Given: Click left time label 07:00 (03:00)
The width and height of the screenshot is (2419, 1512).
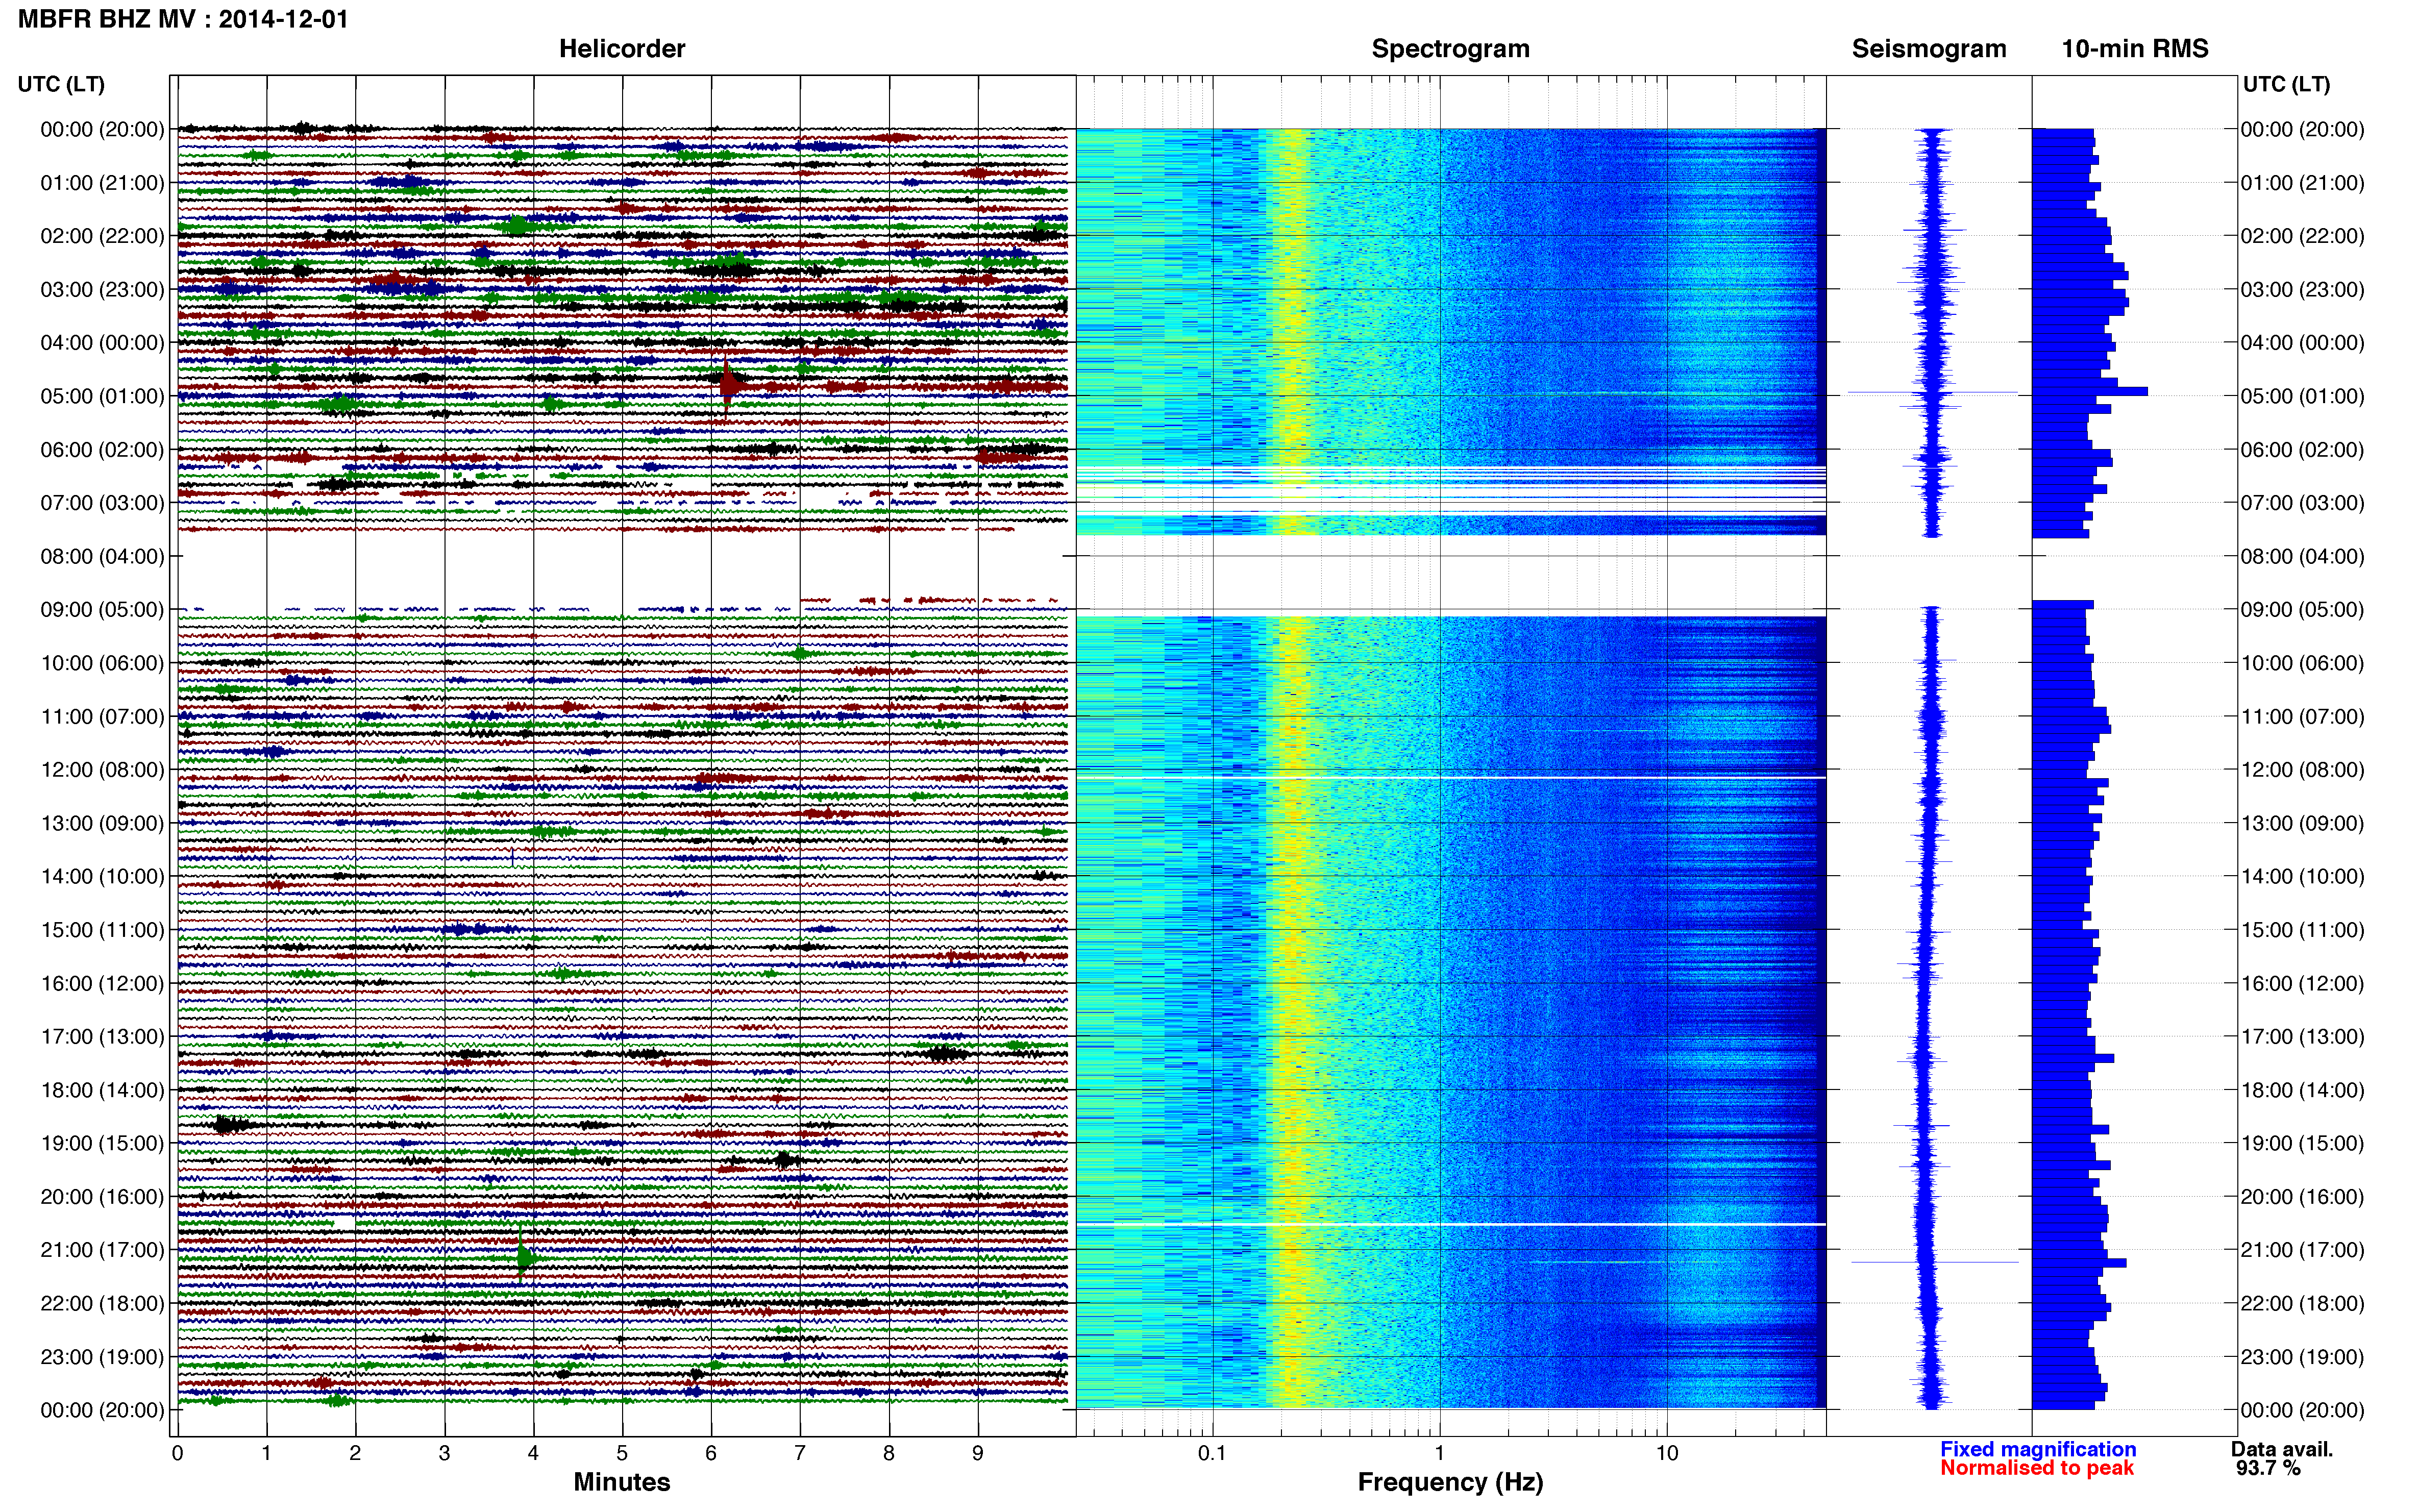Looking at the screenshot, I should pyautogui.click(x=102, y=503).
